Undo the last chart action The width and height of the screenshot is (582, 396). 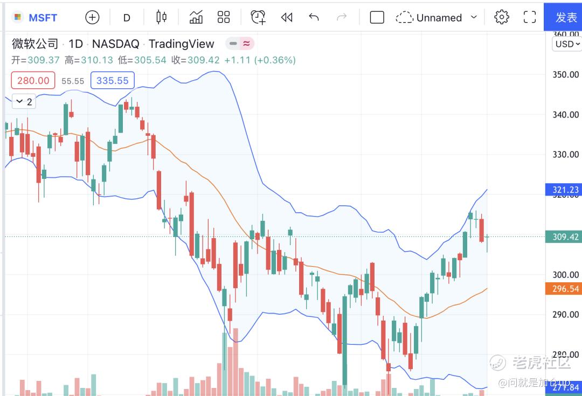[x=314, y=17]
